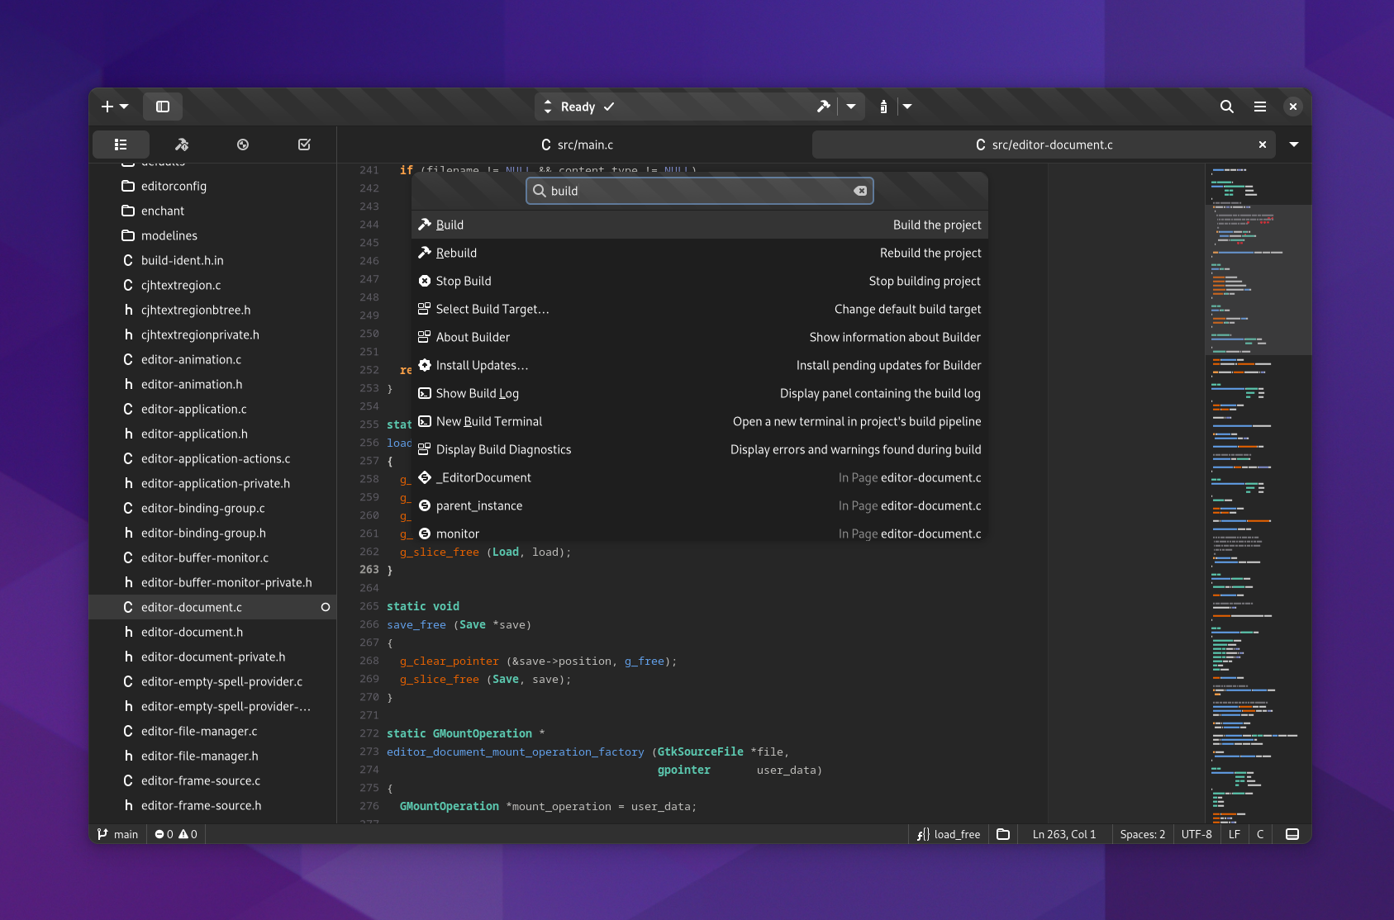Open editor-animation.c in project tree

point(191,359)
